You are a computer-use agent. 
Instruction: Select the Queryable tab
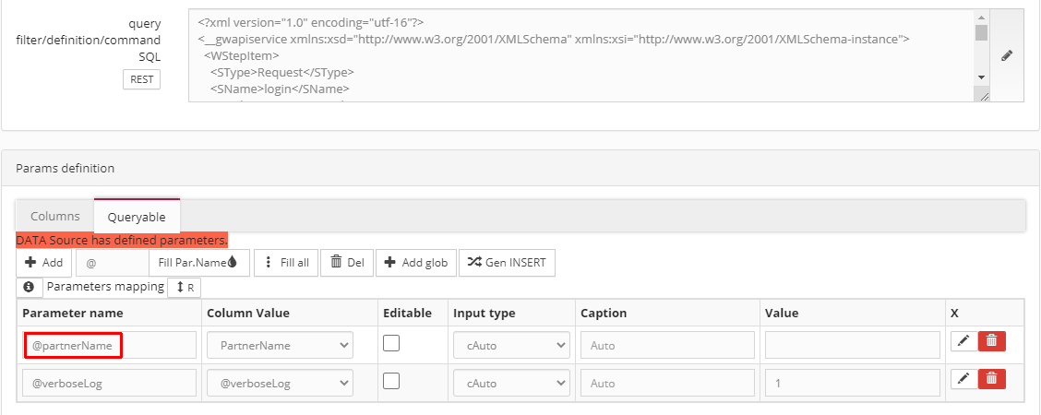click(137, 216)
